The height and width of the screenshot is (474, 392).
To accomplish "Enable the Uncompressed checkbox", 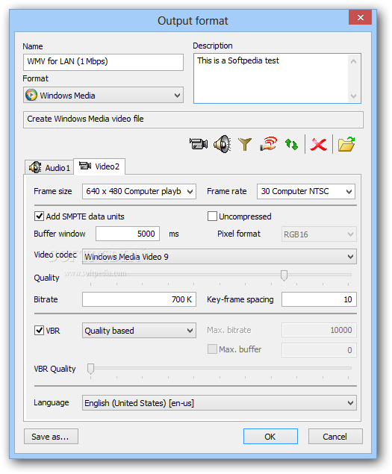I will pos(212,216).
